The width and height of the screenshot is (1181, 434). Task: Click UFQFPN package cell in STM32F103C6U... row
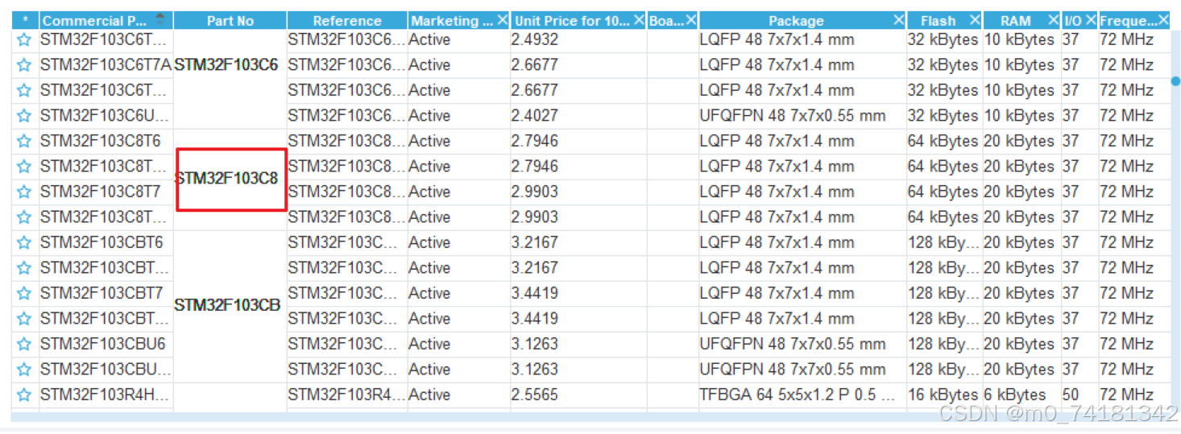coord(802,116)
